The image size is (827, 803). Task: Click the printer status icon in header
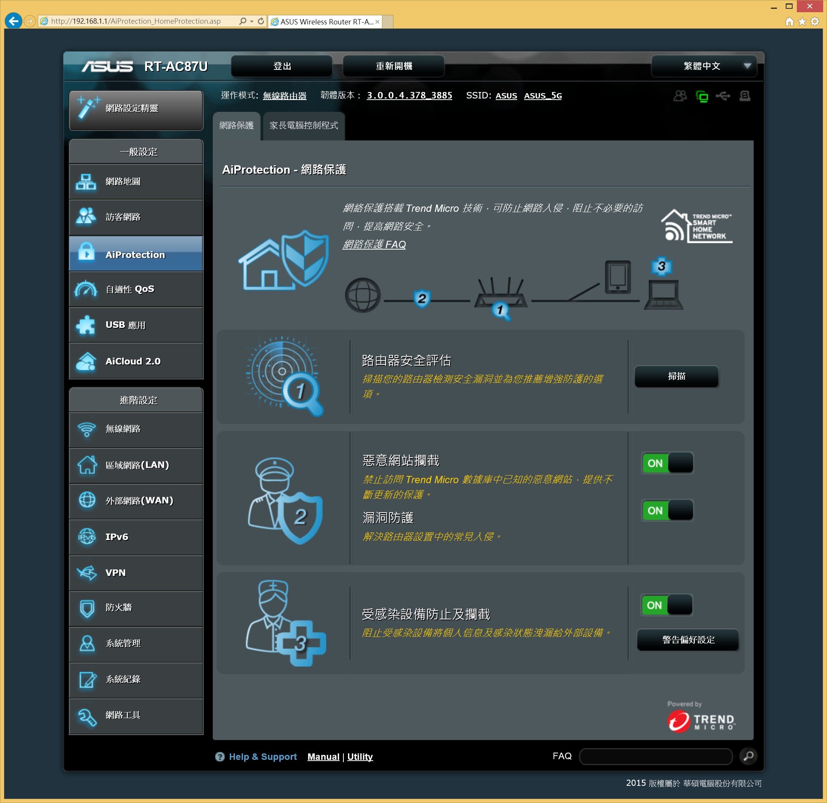[x=745, y=96]
